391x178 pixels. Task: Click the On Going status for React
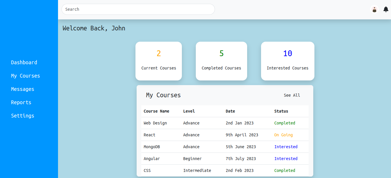283,135
